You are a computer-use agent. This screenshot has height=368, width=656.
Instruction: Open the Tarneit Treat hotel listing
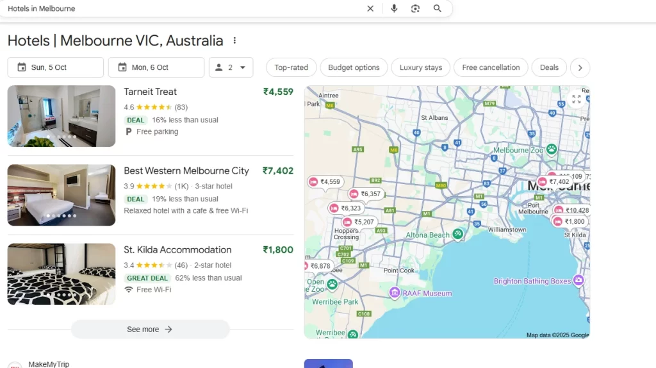point(151,92)
